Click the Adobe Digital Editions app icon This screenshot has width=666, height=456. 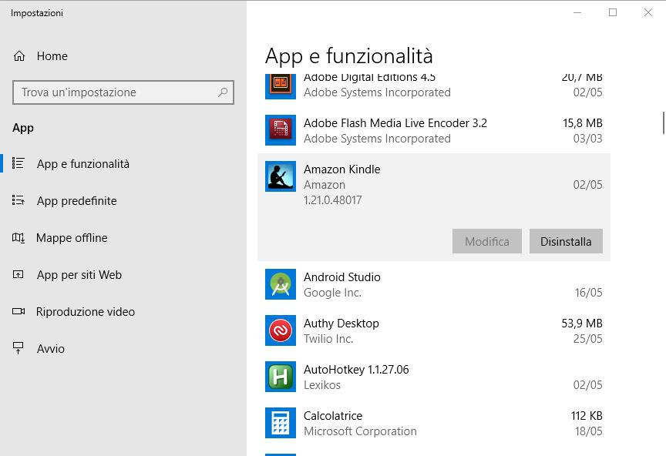(x=281, y=86)
